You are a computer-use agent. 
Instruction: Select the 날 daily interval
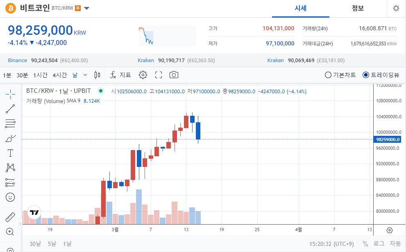coord(75,75)
